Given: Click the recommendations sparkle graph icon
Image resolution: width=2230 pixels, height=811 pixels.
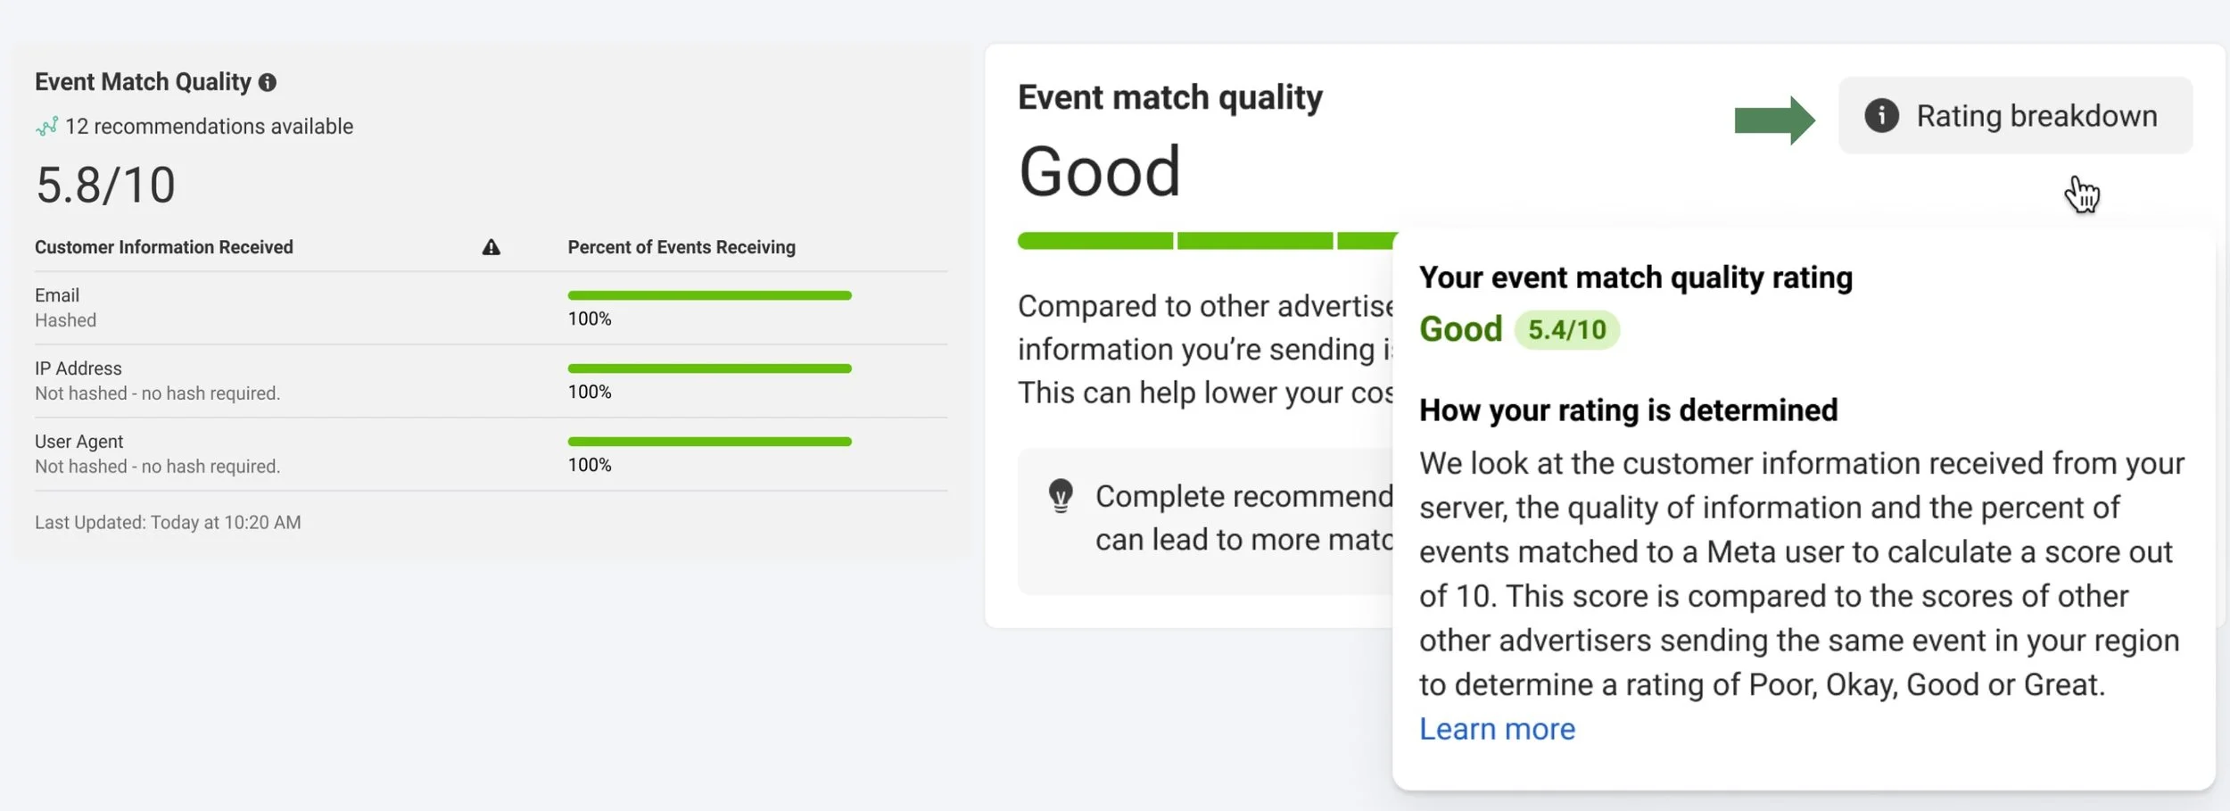Looking at the screenshot, I should [47, 127].
